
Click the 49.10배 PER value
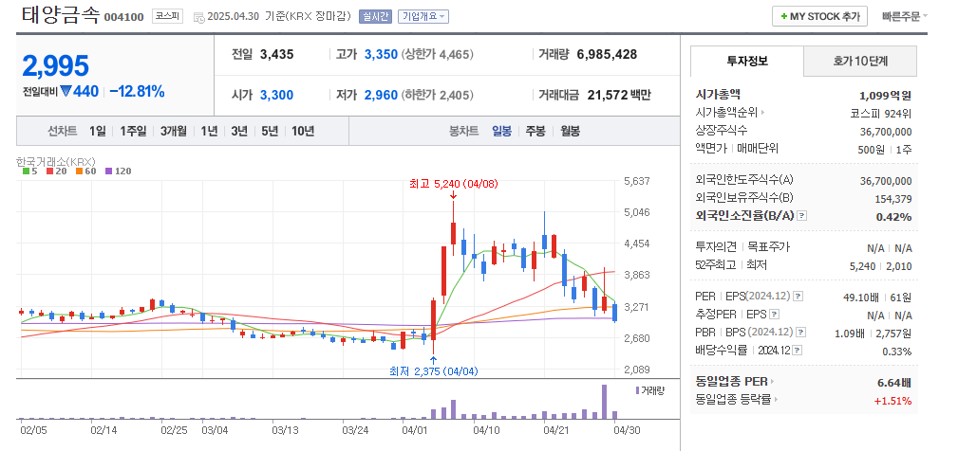tap(861, 298)
